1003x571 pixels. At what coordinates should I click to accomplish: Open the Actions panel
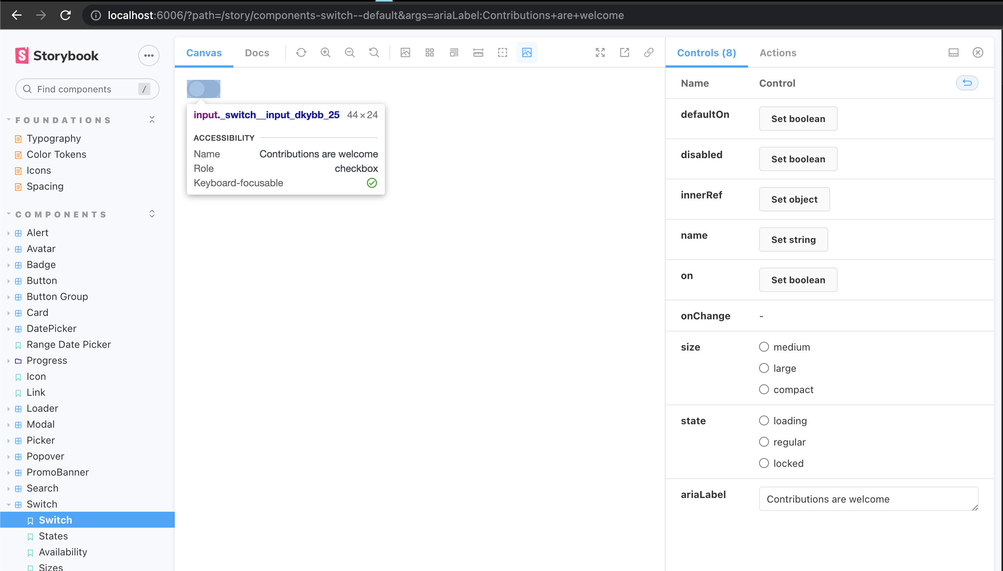click(x=778, y=52)
